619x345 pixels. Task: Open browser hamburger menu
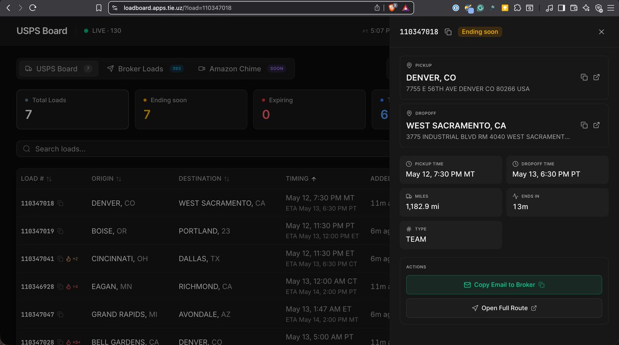point(611,8)
